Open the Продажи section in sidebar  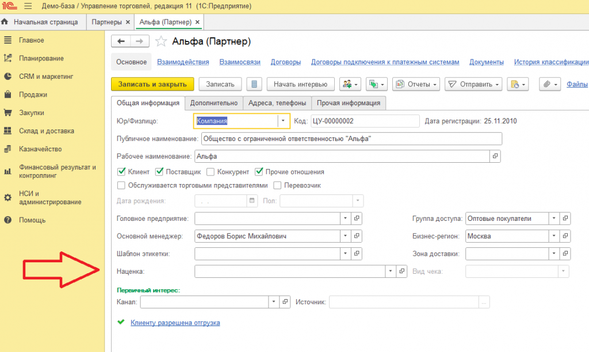coord(33,94)
